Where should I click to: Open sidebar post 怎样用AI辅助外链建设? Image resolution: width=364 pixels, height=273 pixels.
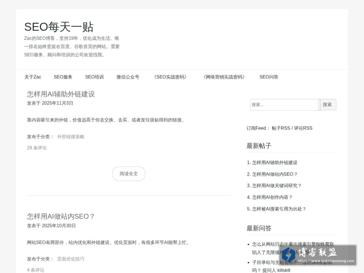tap(275, 163)
